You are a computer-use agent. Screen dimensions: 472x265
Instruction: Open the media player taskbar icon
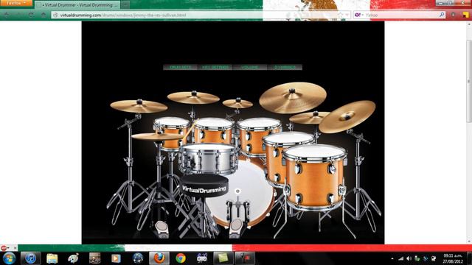[116, 258]
